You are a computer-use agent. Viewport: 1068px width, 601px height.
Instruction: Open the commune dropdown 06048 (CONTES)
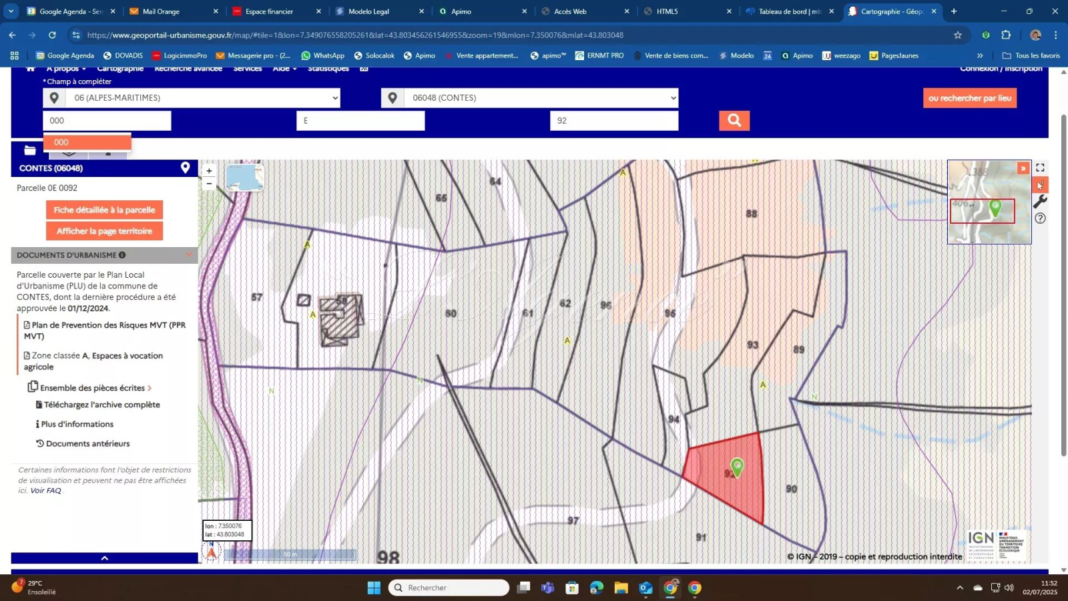coord(541,98)
